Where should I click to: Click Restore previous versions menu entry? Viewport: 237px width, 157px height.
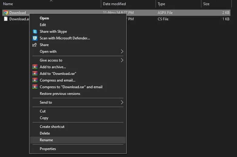tap(60, 94)
